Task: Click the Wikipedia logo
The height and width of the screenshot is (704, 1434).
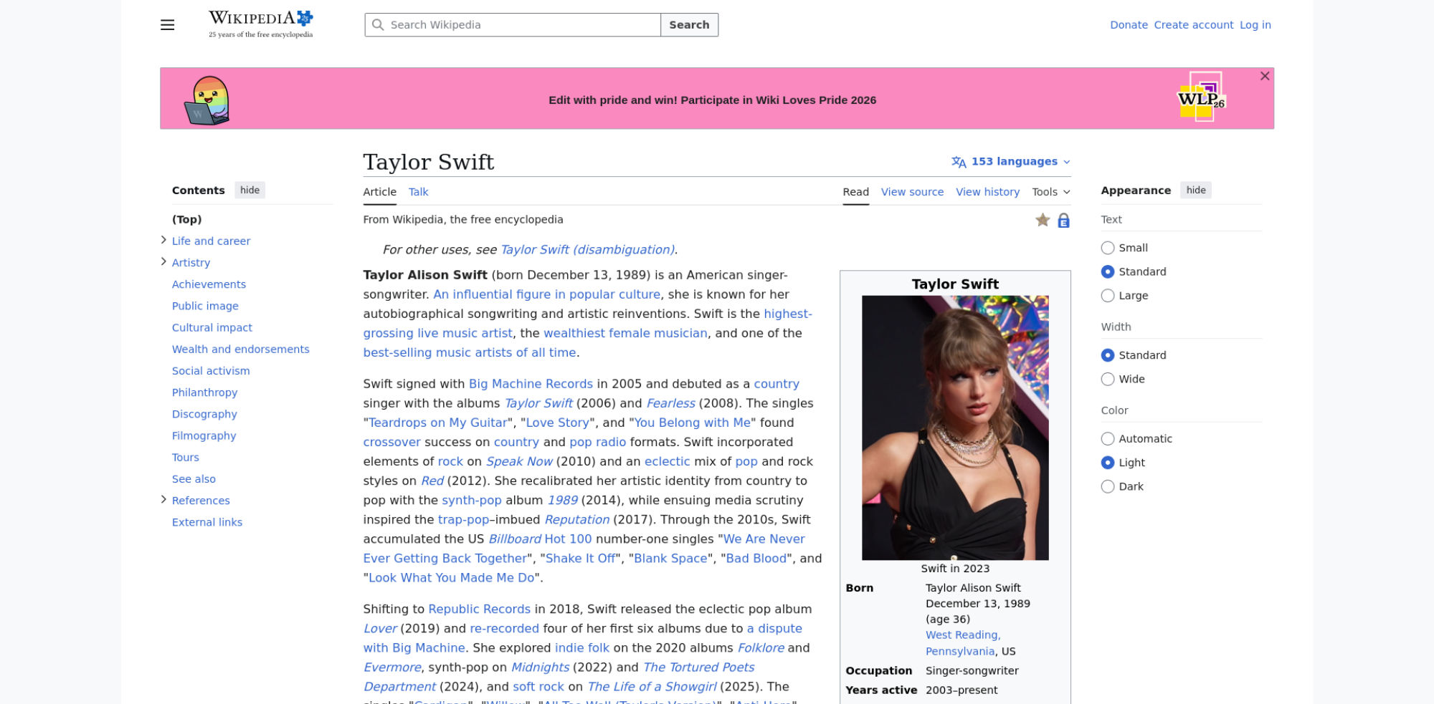Action: tap(261, 24)
